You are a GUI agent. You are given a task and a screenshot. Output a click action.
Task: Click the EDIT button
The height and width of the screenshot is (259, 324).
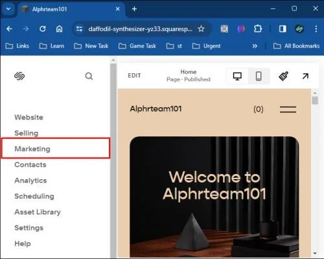134,75
